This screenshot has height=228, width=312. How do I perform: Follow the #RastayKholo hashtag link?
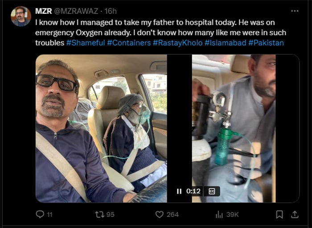point(177,43)
